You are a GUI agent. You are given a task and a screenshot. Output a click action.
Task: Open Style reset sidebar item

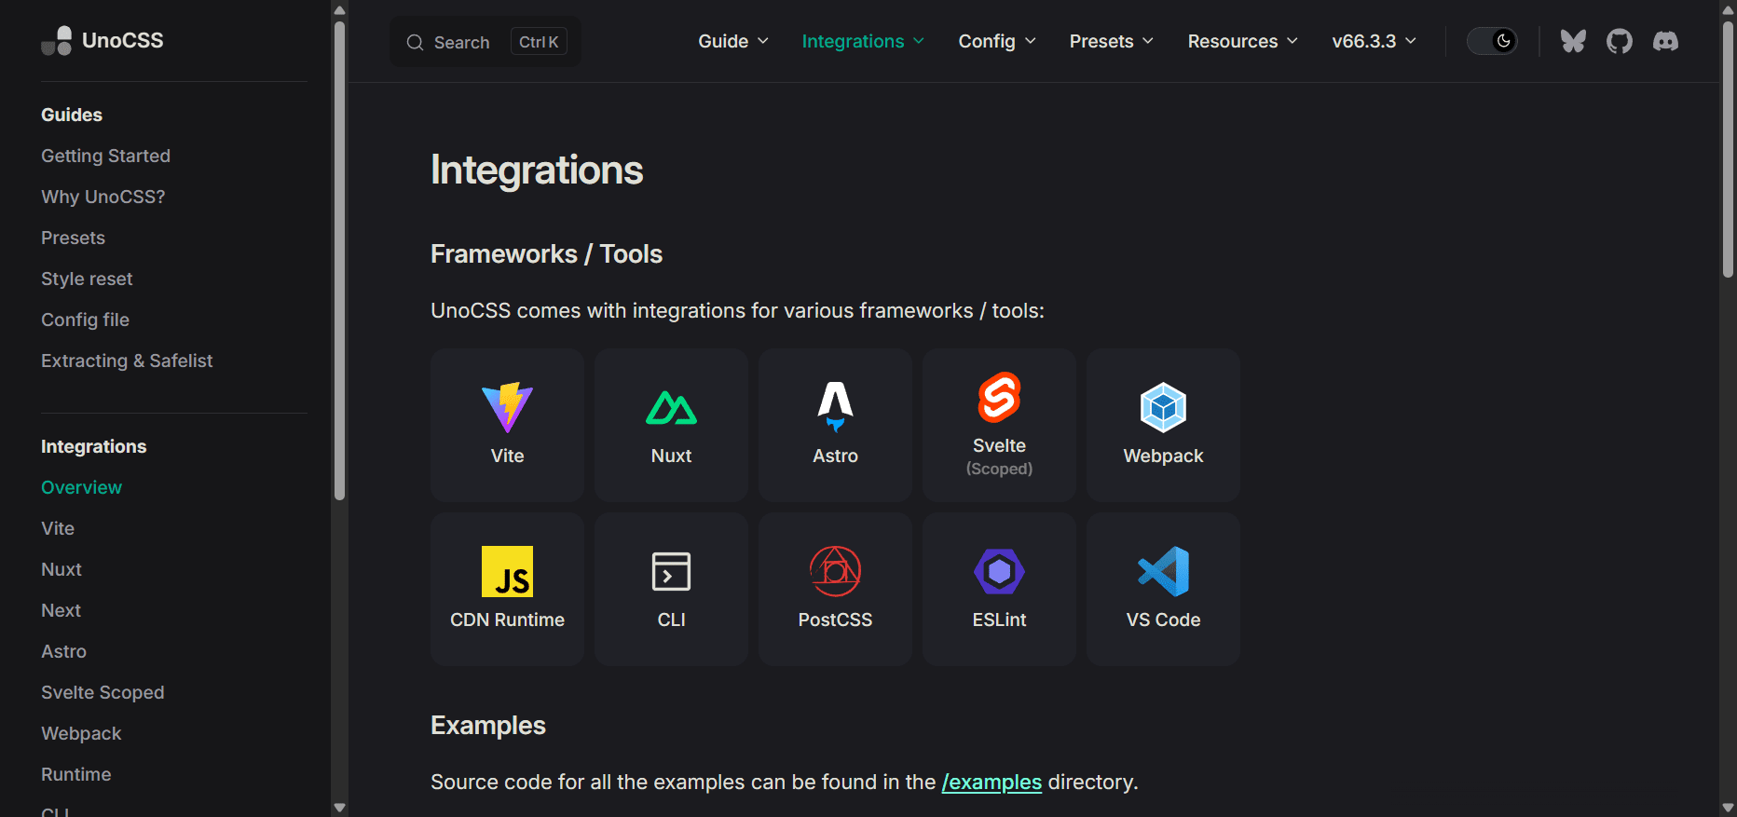click(87, 279)
